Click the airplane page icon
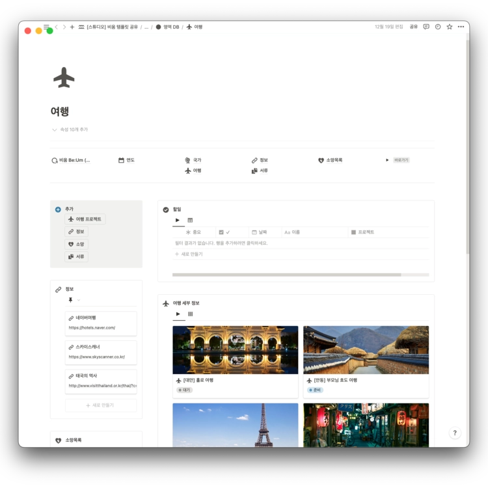The width and height of the screenshot is (488, 488). [x=64, y=77]
